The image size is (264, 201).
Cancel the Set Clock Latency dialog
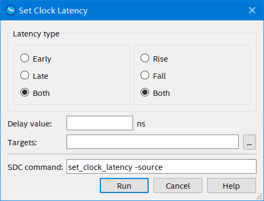(178, 185)
